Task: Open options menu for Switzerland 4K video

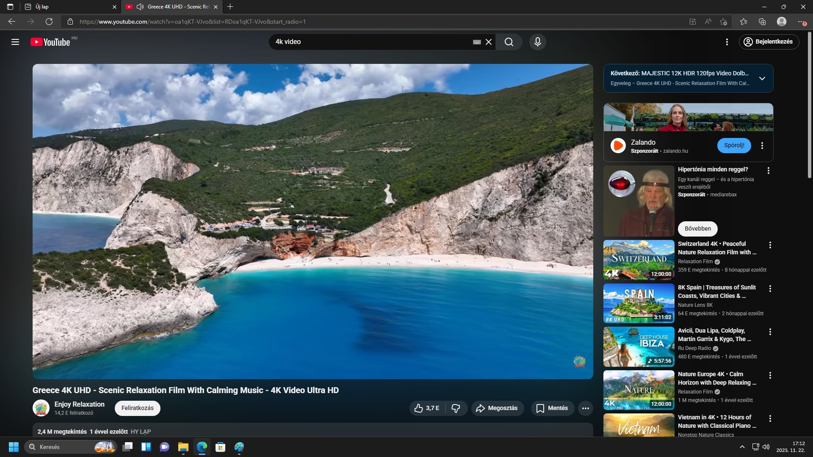Action: [x=770, y=245]
